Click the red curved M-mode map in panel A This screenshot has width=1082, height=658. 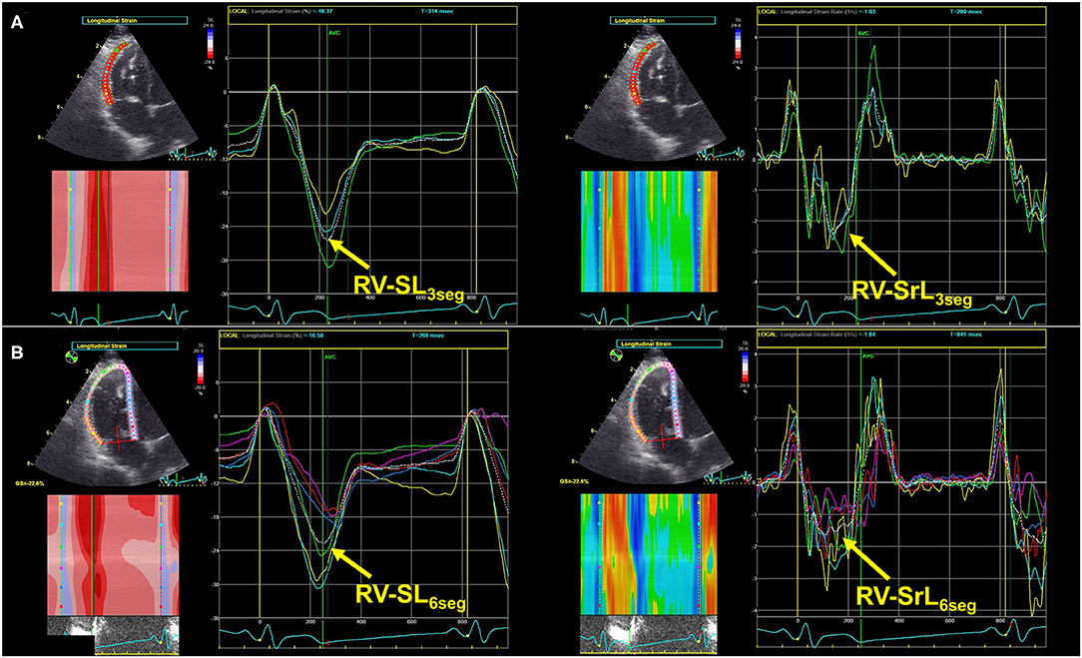click(x=120, y=231)
